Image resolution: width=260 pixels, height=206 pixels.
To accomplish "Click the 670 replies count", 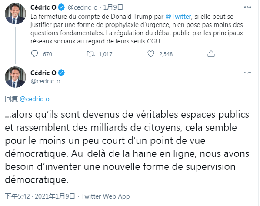I will (x=47, y=54).
